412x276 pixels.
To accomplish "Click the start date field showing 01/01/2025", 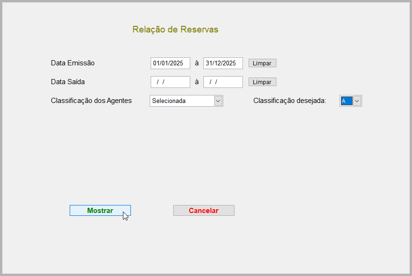I will click(x=170, y=63).
